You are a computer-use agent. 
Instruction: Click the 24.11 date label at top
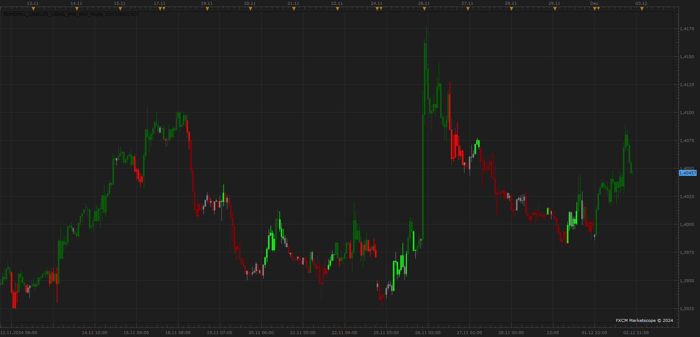click(x=377, y=3)
